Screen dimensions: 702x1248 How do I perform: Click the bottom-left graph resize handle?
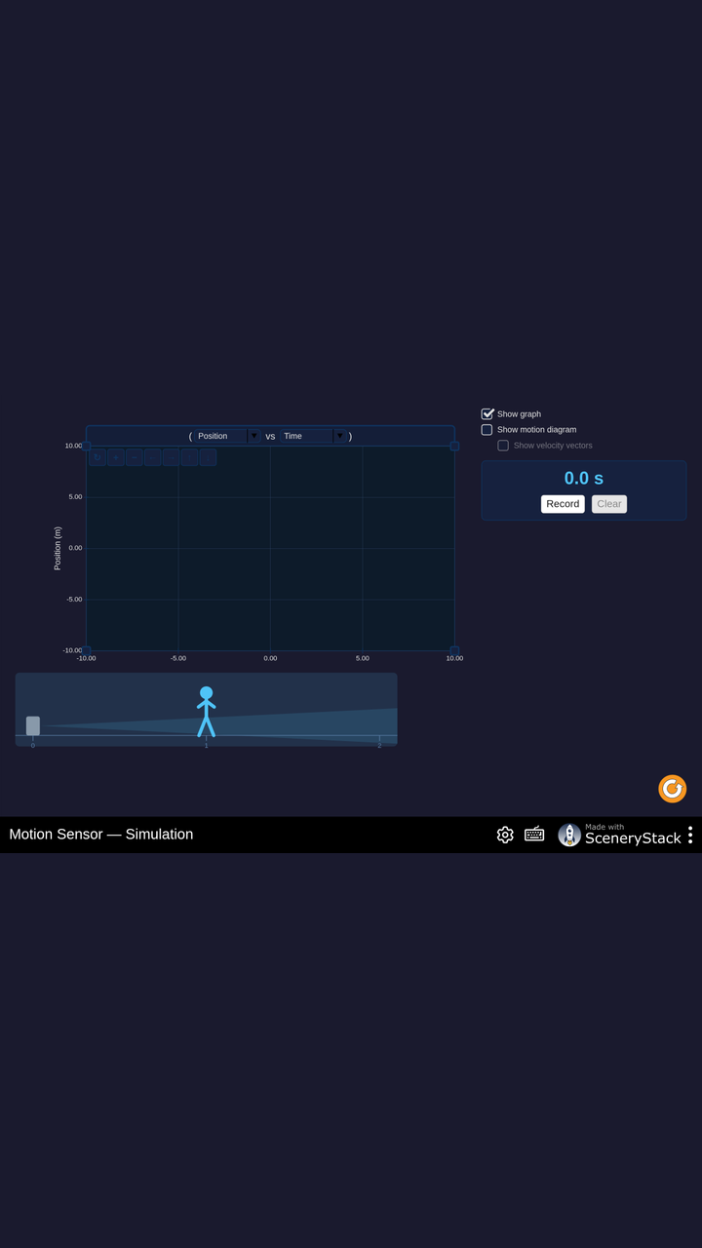(86, 650)
